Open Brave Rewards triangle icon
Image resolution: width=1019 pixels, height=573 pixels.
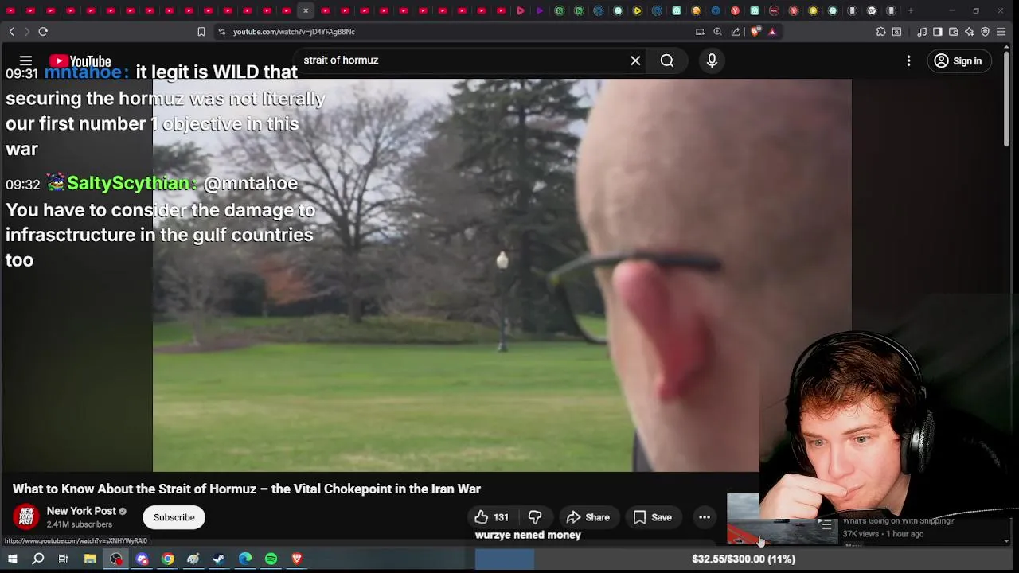coord(772,32)
